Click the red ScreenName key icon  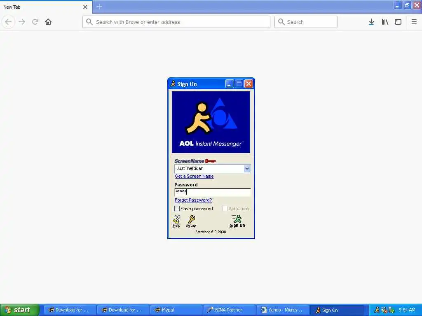(x=210, y=161)
